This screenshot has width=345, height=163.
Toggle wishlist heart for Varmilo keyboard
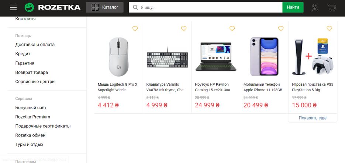click(x=184, y=29)
